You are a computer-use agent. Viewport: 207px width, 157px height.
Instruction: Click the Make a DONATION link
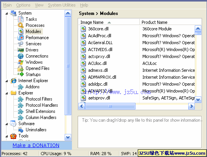(36, 145)
